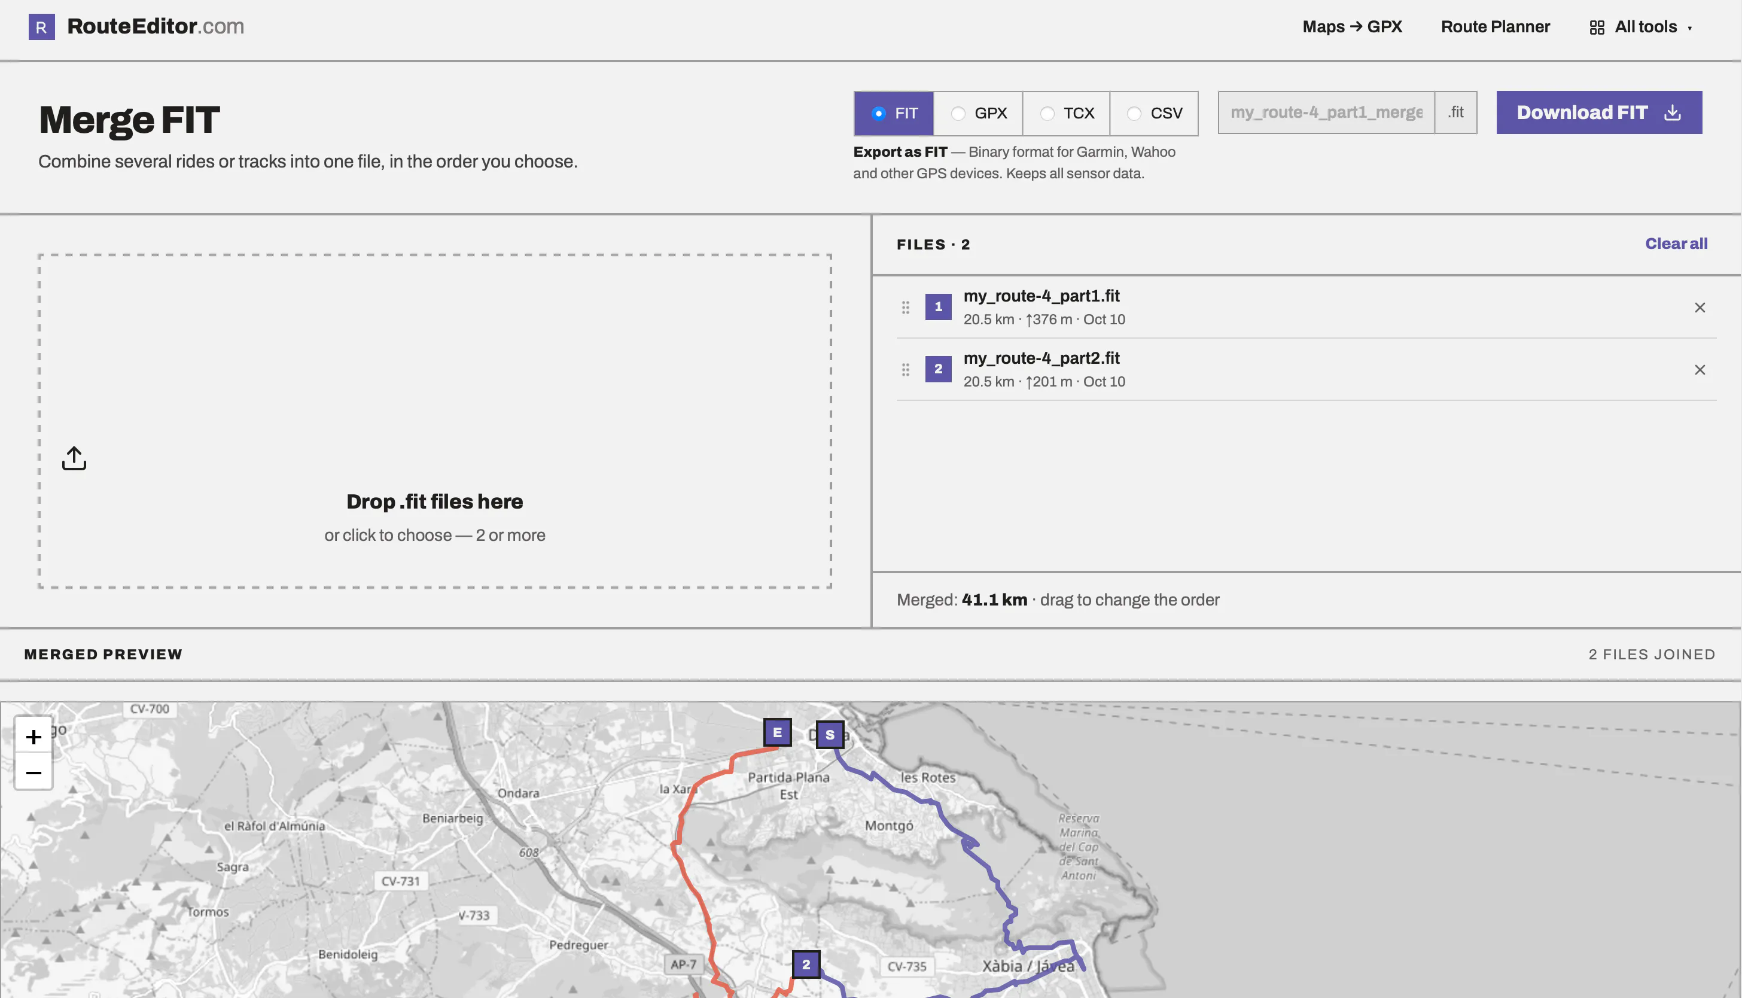Click the segment 2 marker on map
The image size is (1742, 998).
pos(806,964)
